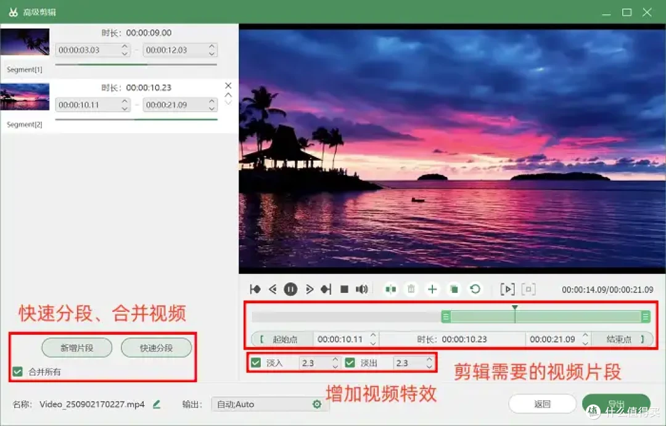Click the trash can icon in playback toolbar
The height and width of the screenshot is (426, 666).
(x=411, y=289)
